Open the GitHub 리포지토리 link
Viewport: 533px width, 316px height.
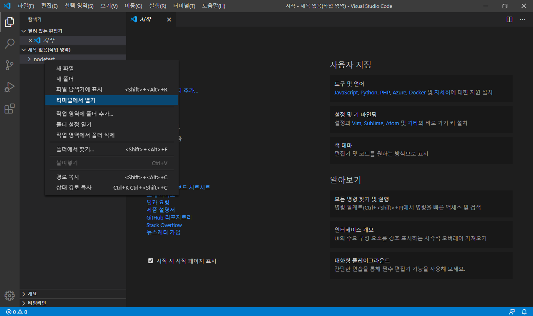169,217
